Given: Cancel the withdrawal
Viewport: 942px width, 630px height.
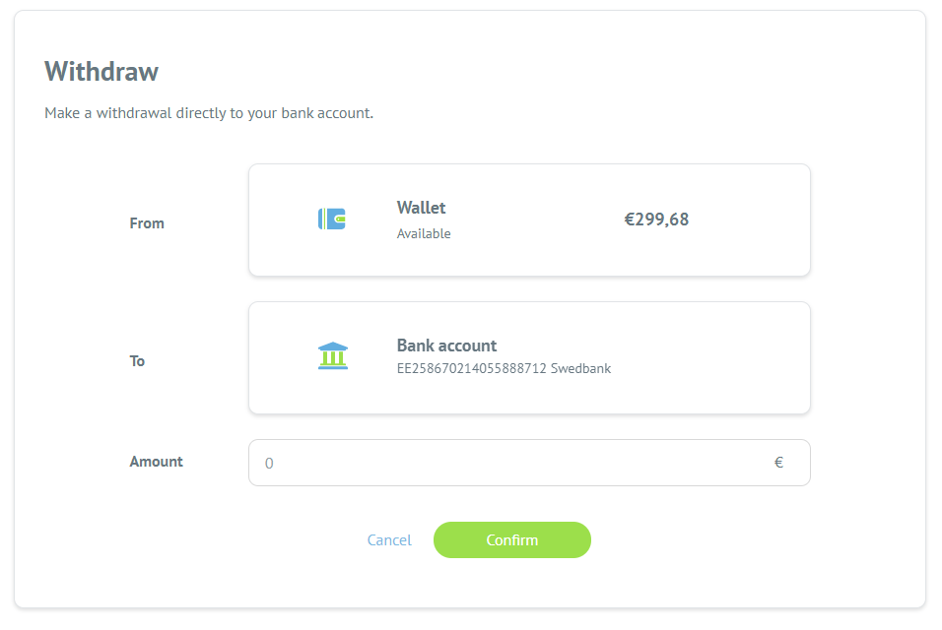Looking at the screenshot, I should click(389, 540).
